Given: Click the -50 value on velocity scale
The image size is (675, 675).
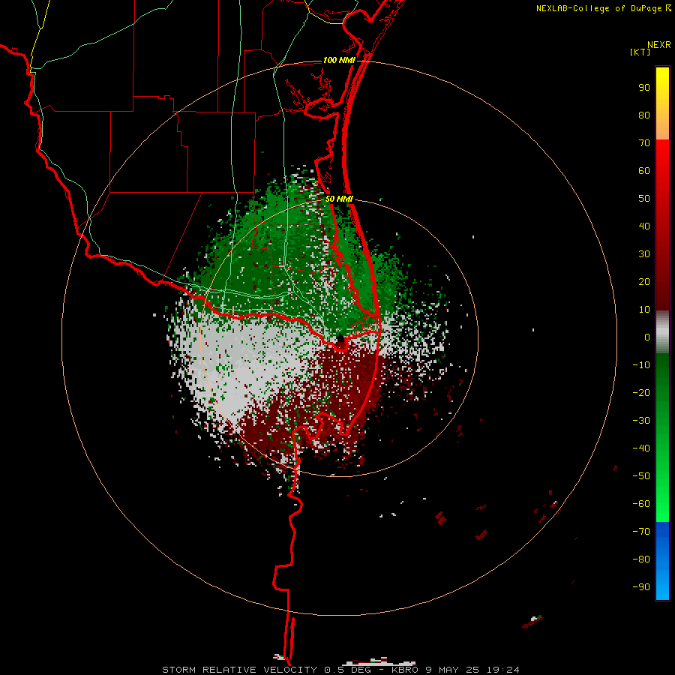Looking at the screenshot, I should [641, 475].
